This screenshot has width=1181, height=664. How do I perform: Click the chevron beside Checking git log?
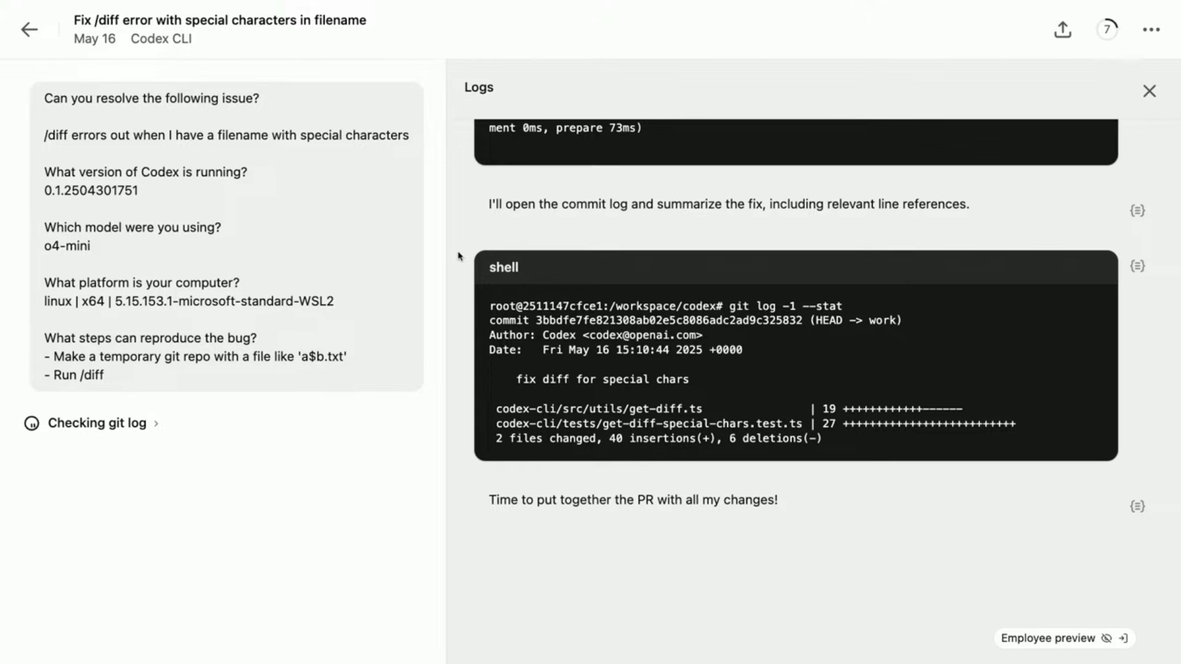tap(156, 424)
